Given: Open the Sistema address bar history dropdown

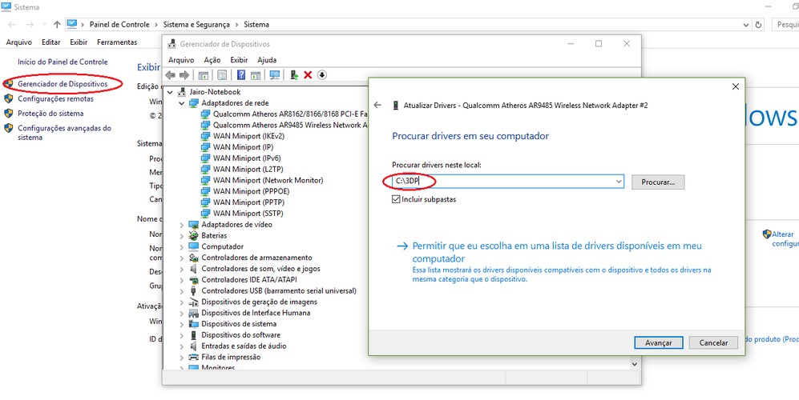Looking at the screenshot, I should pyautogui.click(x=747, y=25).
